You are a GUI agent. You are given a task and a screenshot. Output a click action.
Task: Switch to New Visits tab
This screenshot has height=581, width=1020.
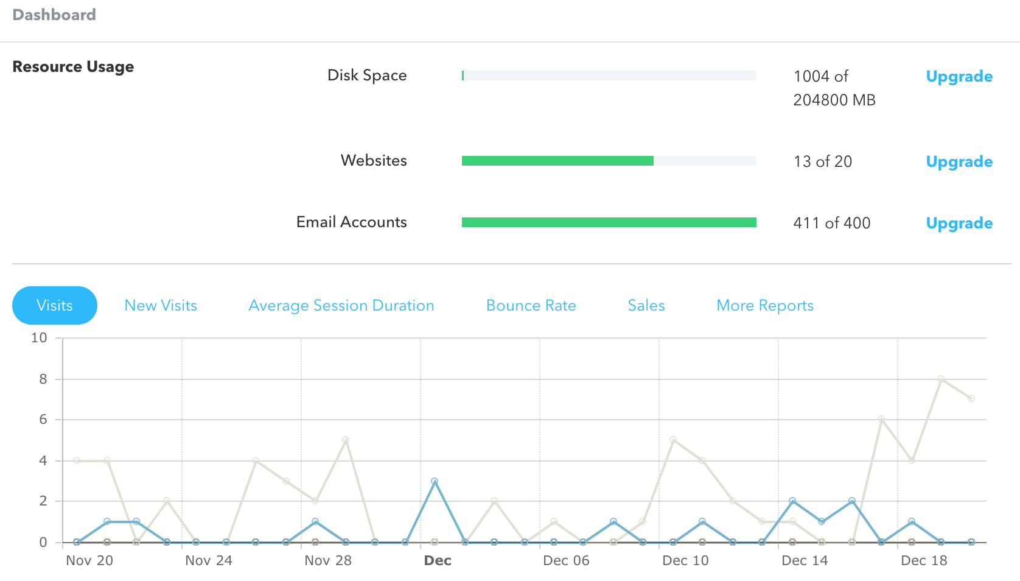click(x=161, y=305)
